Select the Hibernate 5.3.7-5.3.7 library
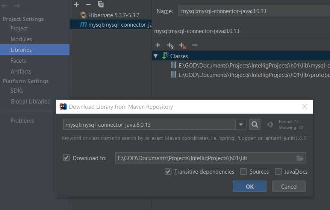The image size is (330, 210). pyautogui.click(x=114, y=15)
